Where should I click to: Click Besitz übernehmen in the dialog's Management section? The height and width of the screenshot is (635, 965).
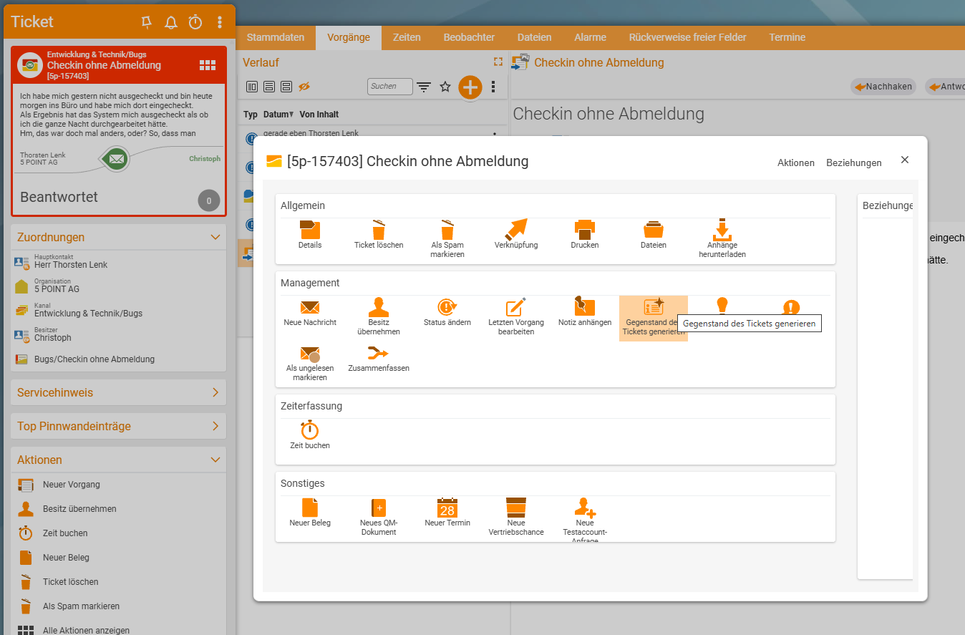pyautogui.click(x=379, y=316)
